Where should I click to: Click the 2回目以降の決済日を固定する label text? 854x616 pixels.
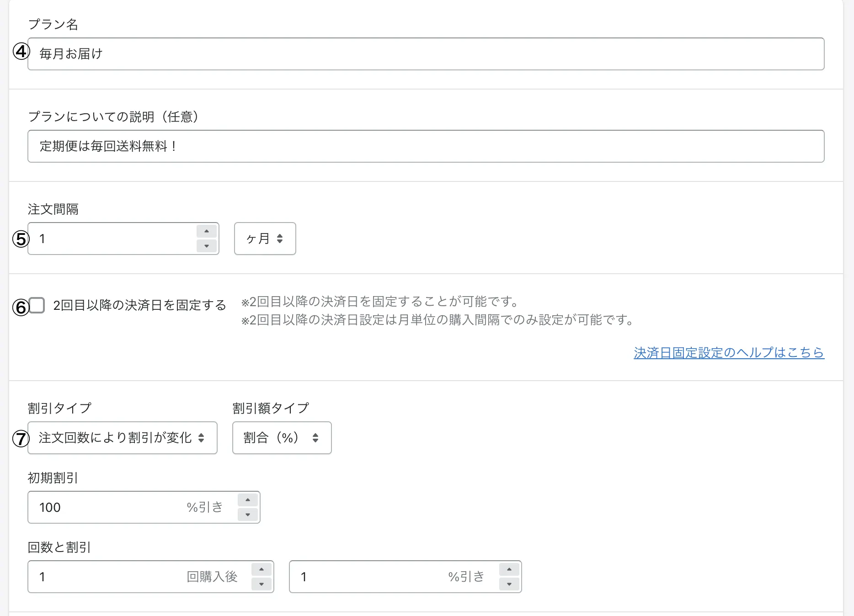point(139,305)
